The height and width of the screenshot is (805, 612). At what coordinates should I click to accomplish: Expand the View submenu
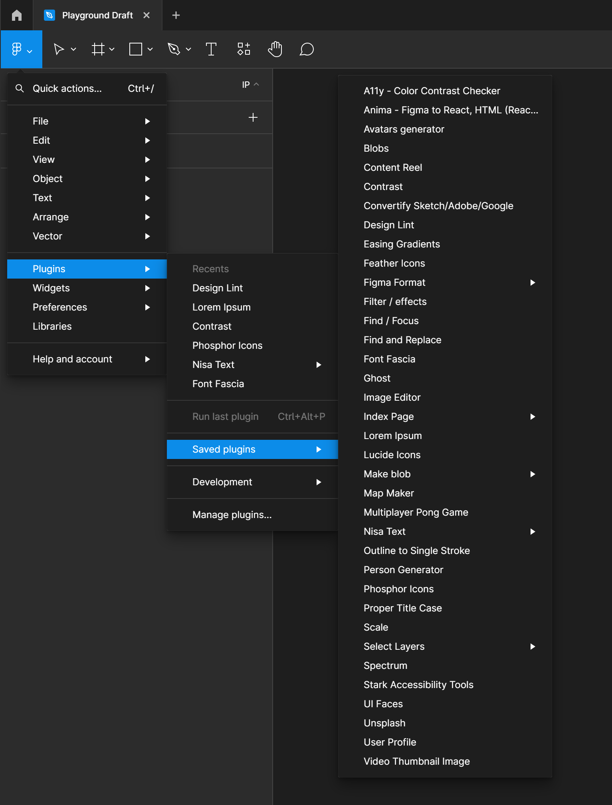[x=87, y=159]
